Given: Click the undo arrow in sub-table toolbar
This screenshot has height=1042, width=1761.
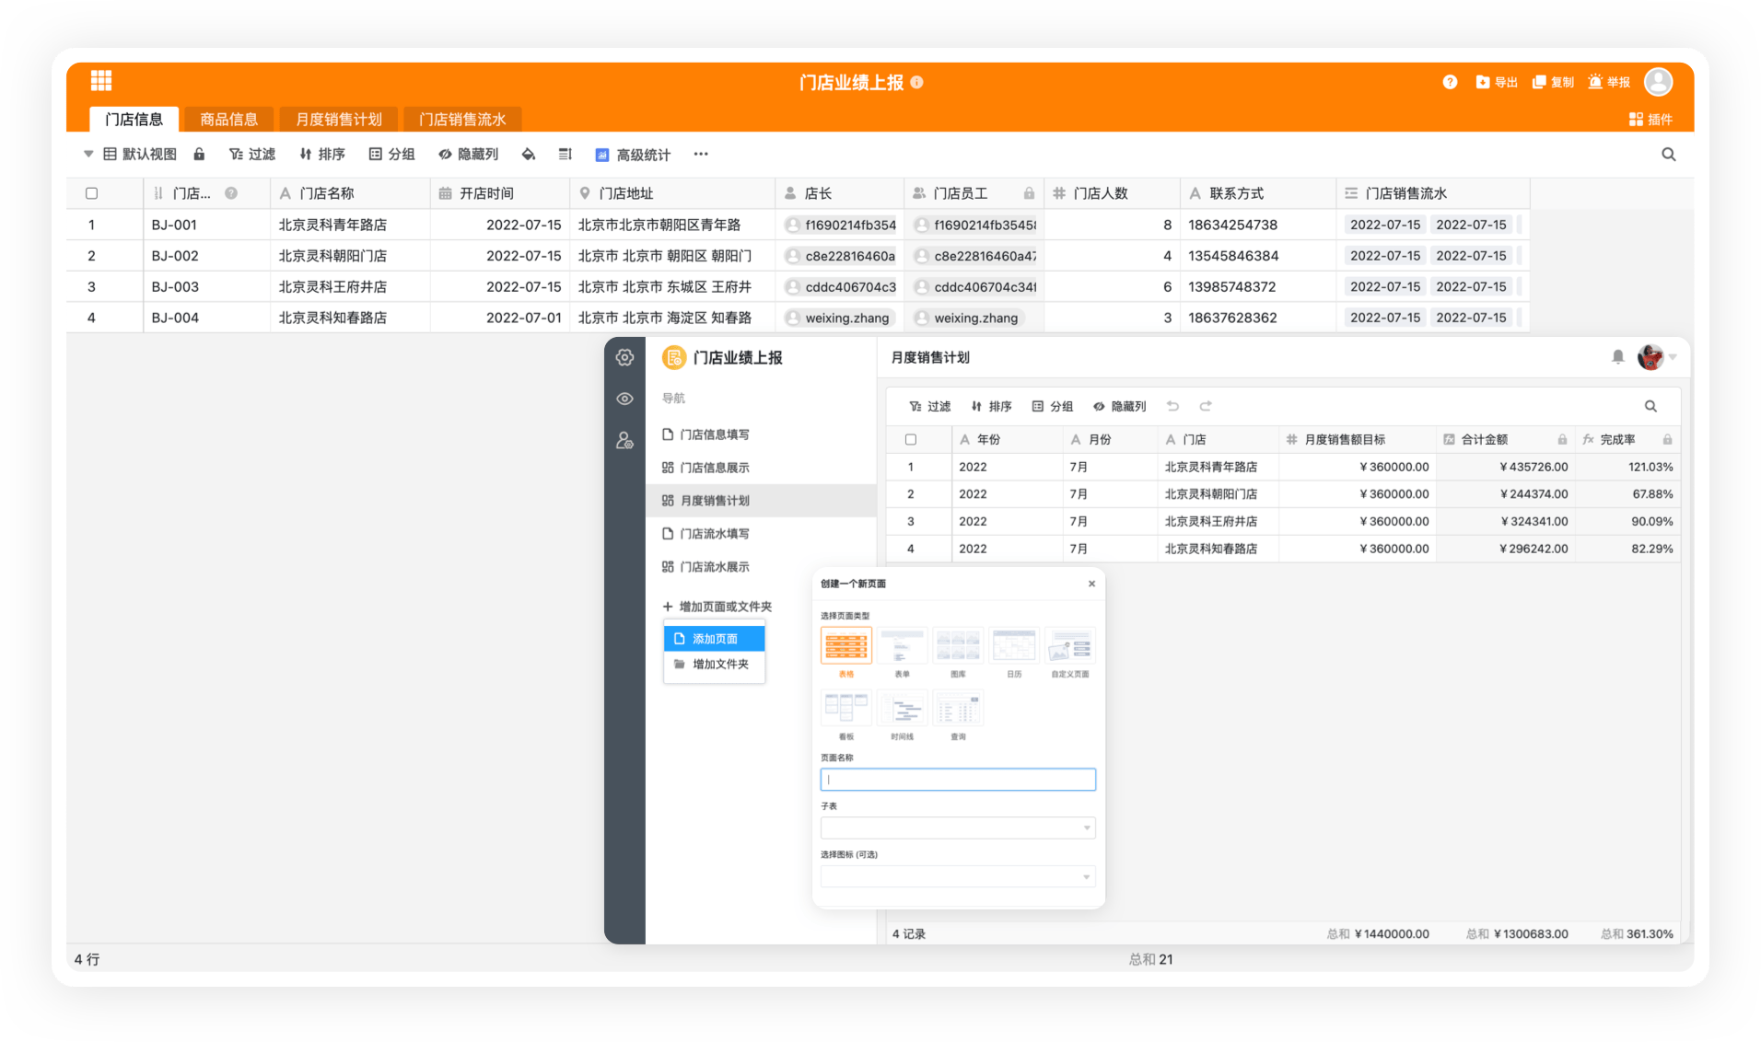Looking at the screenshot, I should pos(1172,406).
